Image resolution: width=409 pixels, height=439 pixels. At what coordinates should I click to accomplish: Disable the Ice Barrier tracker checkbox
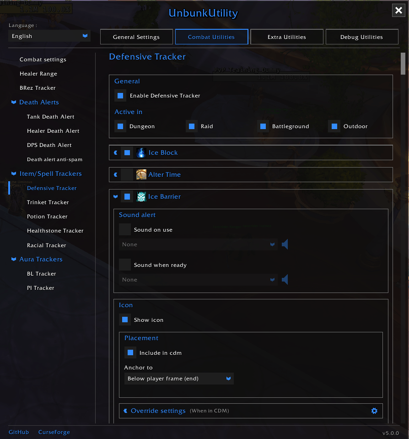point(127,196)
